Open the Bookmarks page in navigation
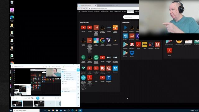This screenshot has width=199, height=112. click(x=97, y=12)
